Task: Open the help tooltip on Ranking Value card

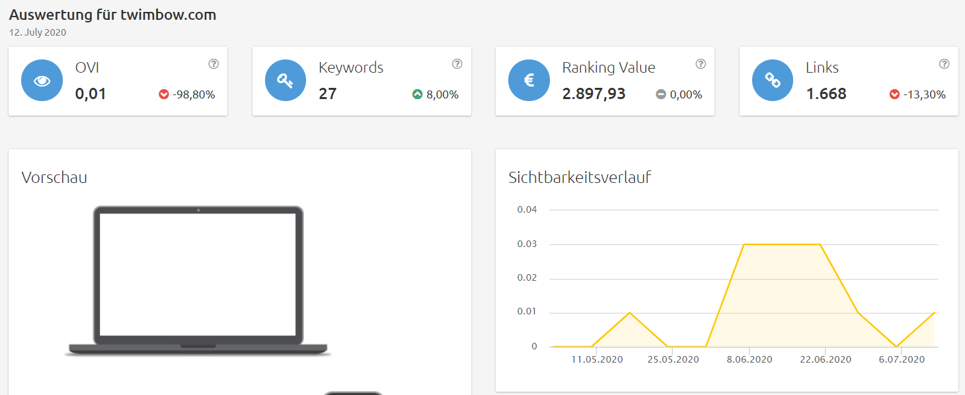Action: click(701, 64)
